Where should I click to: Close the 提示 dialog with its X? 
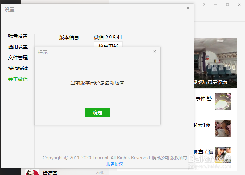coord(155,51)
